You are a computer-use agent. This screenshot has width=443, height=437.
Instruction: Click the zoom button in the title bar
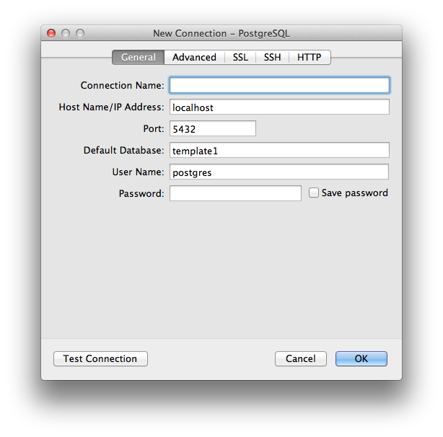(80, 33)
